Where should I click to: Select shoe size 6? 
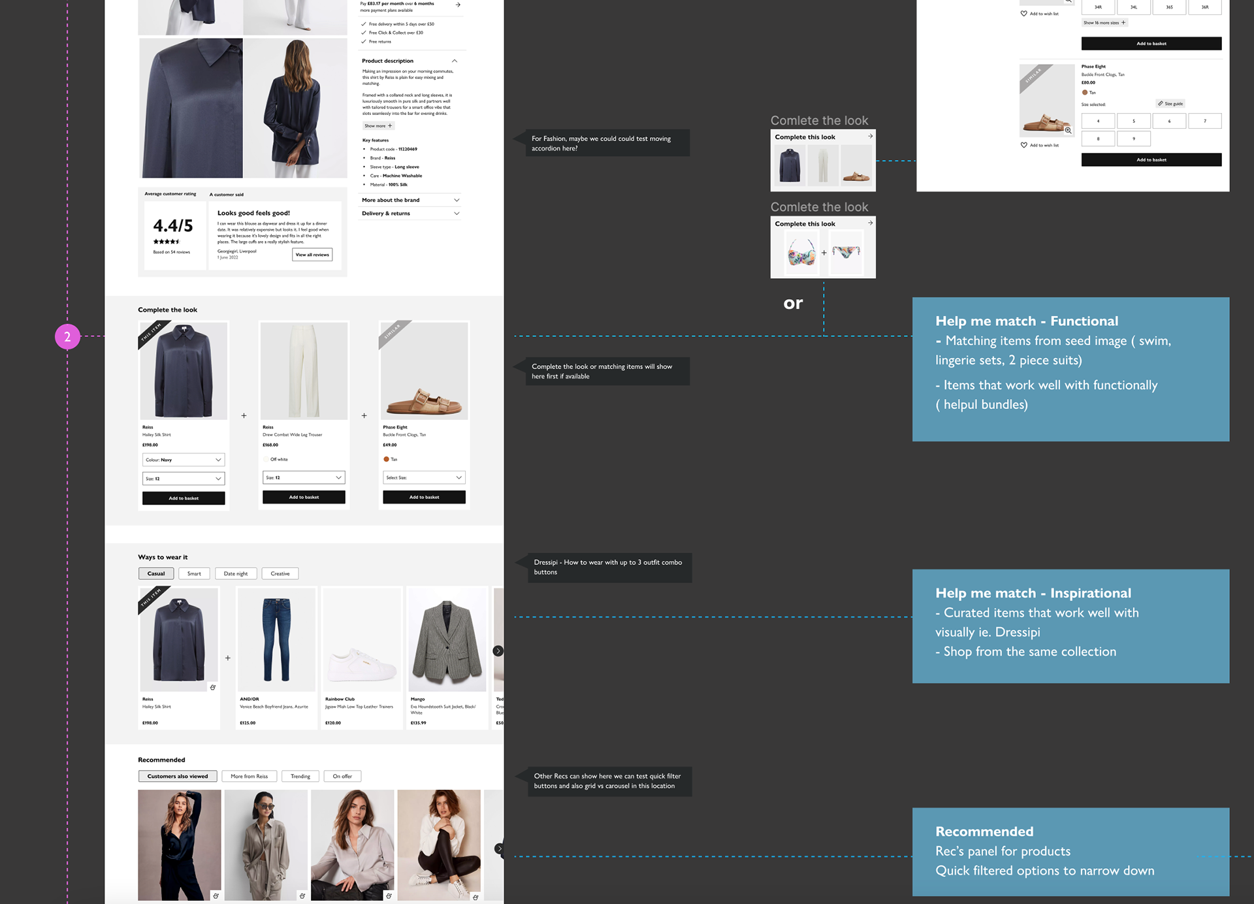[x=1169, y=121]
